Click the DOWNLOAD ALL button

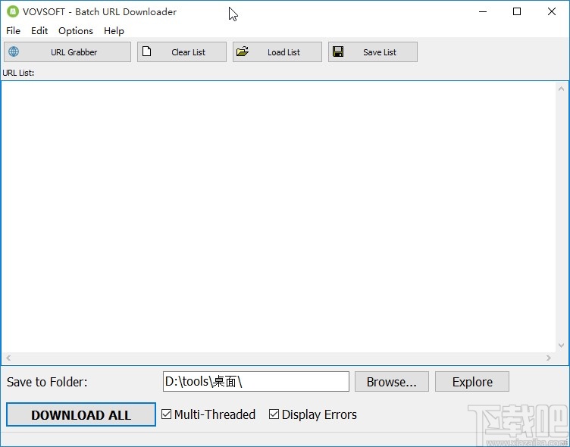tap(81, 414)
